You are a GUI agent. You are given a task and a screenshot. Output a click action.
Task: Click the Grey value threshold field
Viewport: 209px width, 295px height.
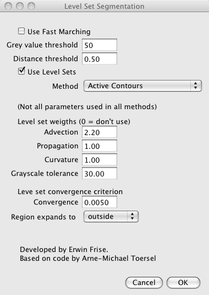click(x=100, y=45)
